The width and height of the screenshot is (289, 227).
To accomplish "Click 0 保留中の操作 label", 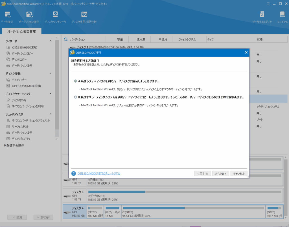I will [x=14, y=146].
